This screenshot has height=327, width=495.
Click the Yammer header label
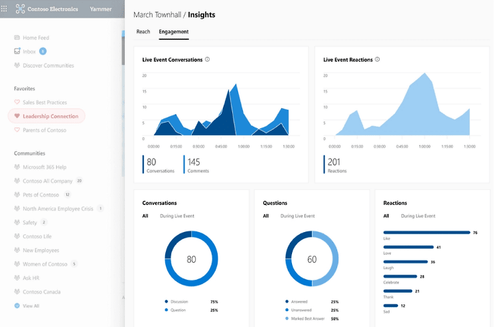(x=101, y=9)
